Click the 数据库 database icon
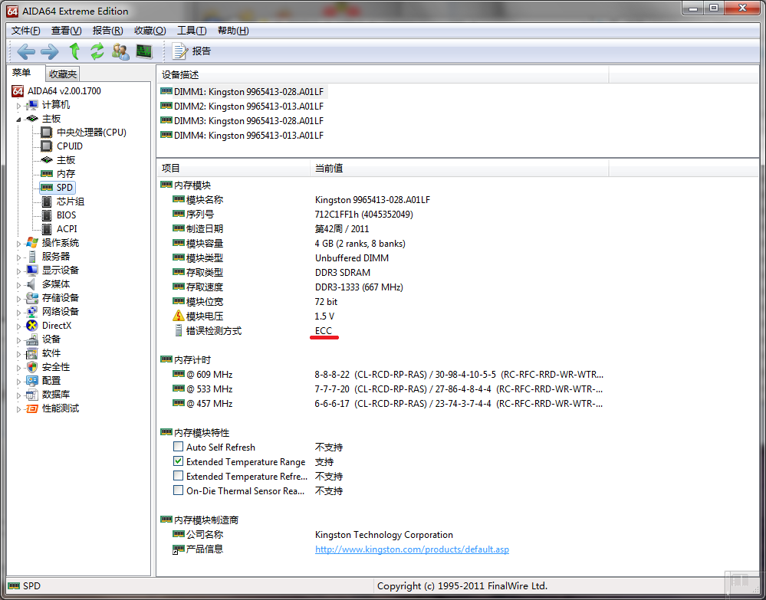 coord(32,394)
